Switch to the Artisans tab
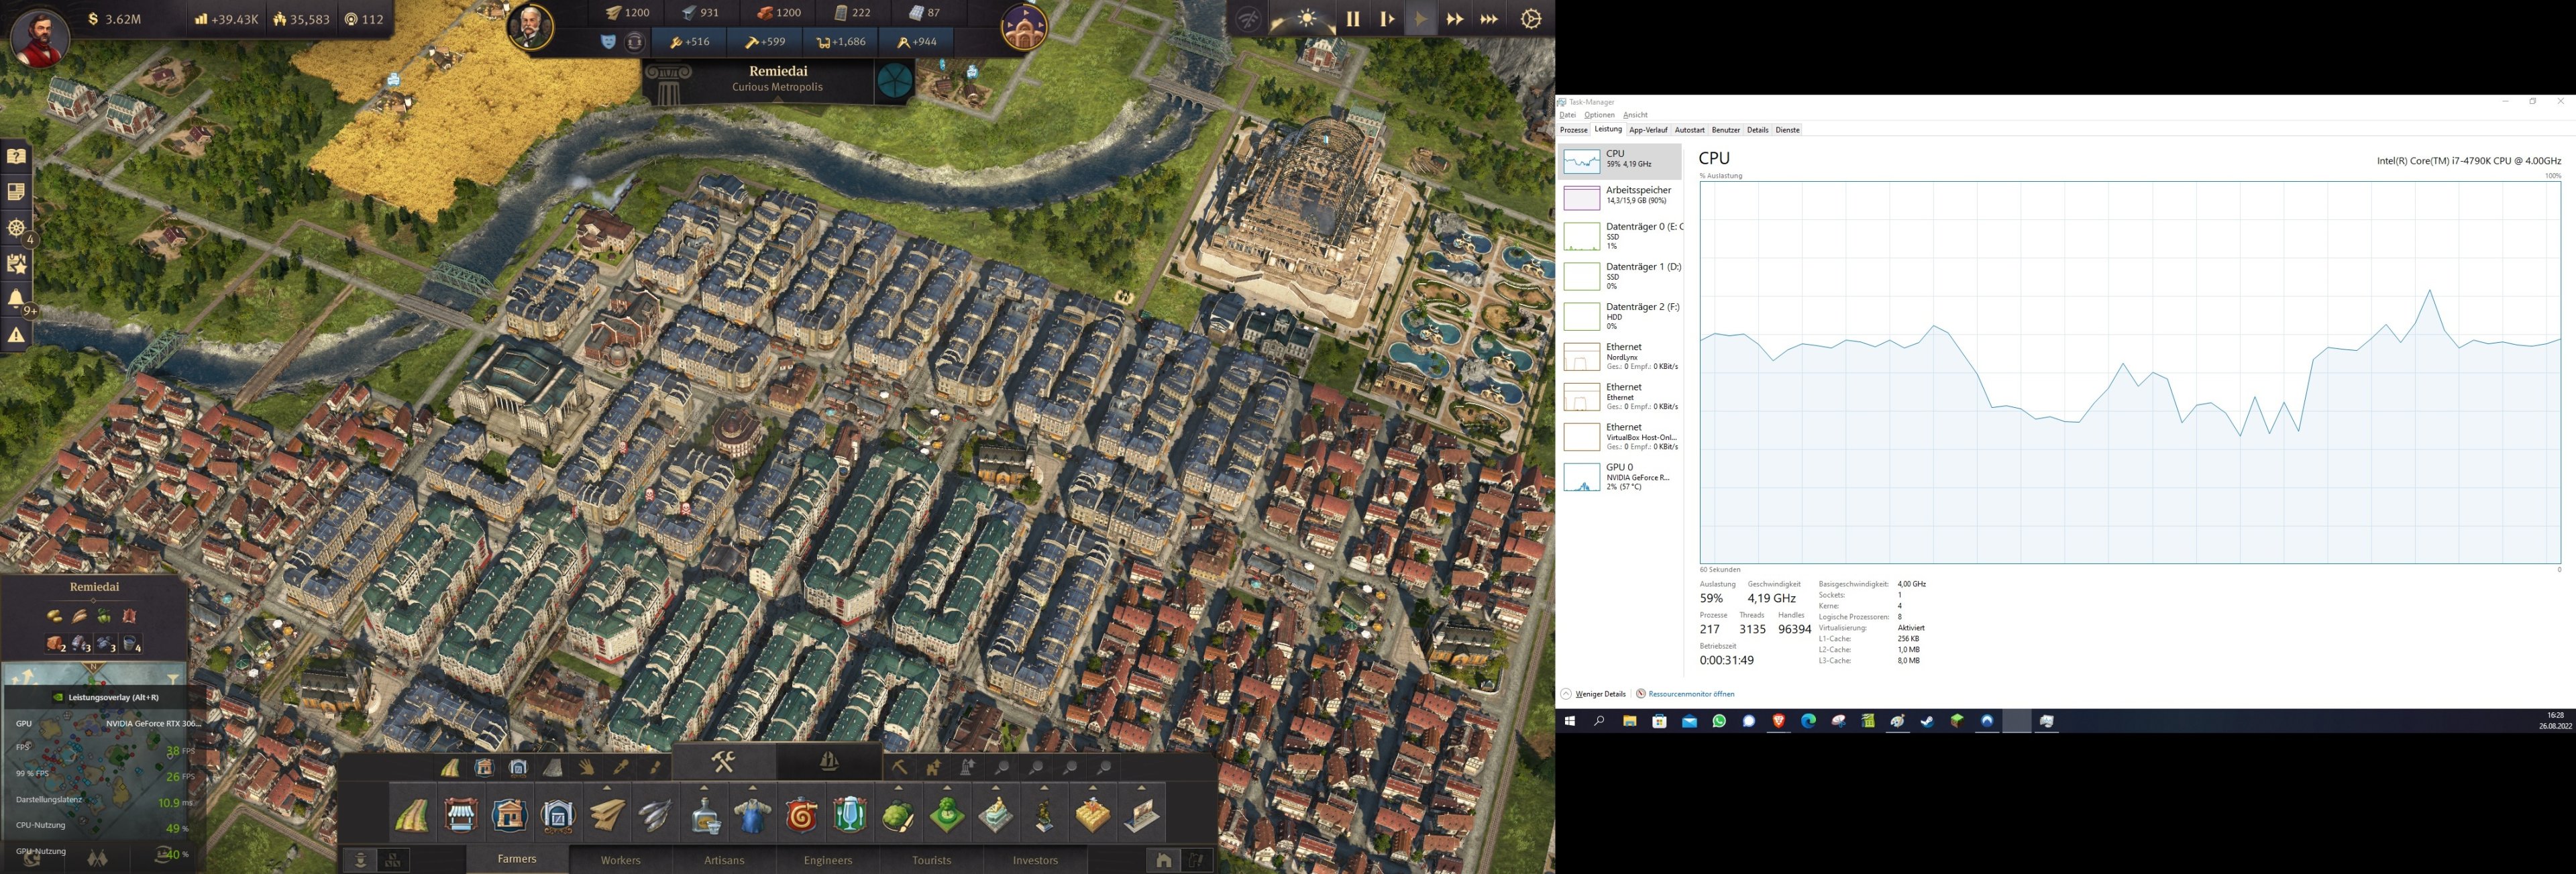 click(724, 860)
